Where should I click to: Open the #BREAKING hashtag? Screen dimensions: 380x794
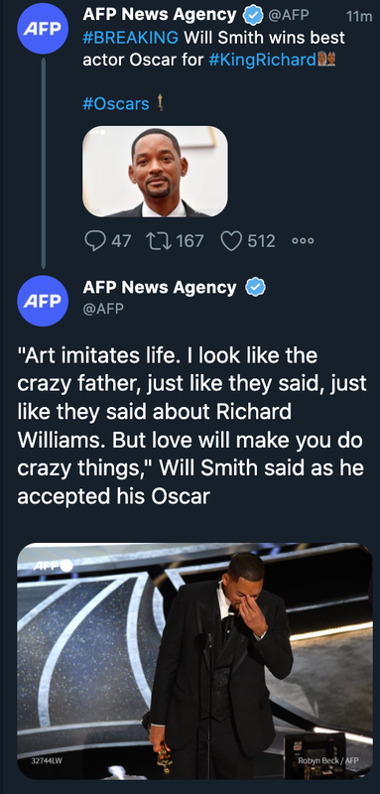131,37
